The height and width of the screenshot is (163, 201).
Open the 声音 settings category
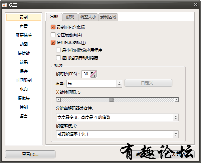24,26
